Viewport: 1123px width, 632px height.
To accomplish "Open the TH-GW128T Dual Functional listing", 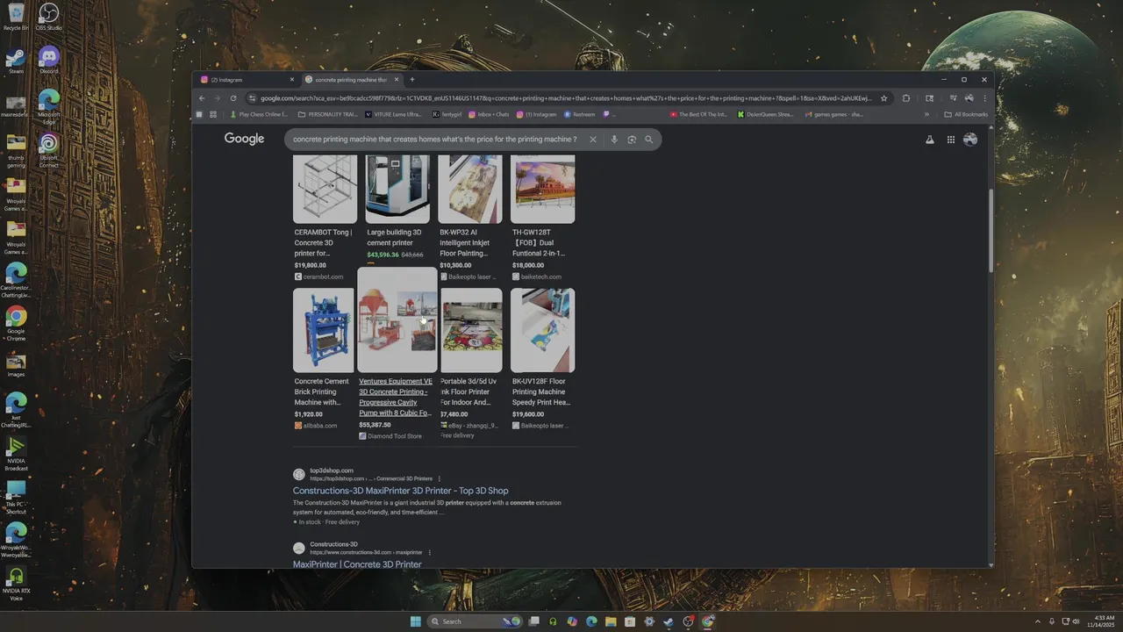I will click(542, 243).
